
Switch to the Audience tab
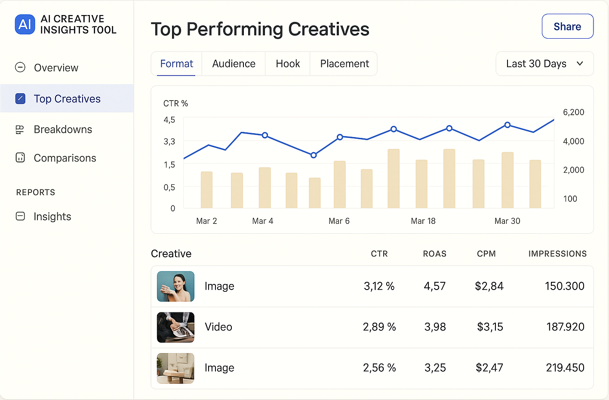point(234,64)
